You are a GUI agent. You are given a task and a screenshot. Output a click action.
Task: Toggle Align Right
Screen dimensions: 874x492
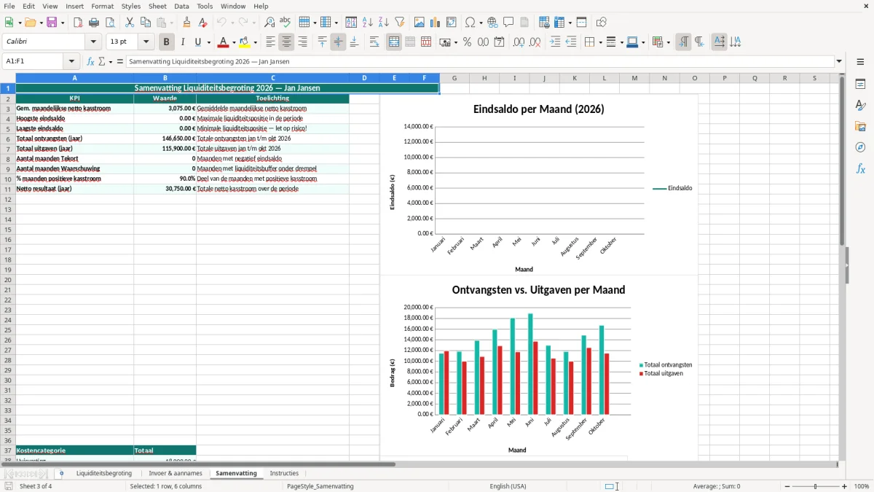click(303, 42)
